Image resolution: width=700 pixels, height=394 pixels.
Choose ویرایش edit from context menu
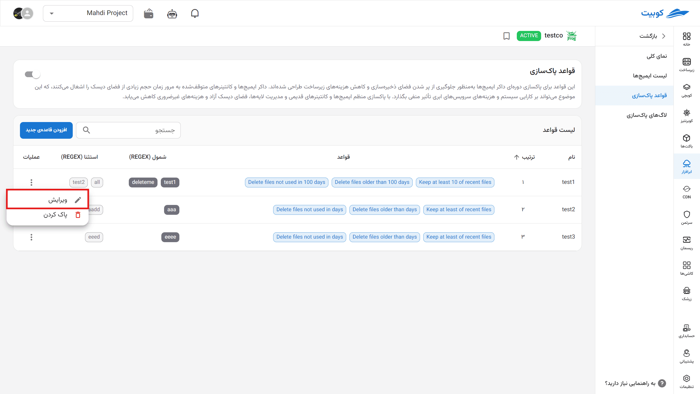tap(48, 200)
